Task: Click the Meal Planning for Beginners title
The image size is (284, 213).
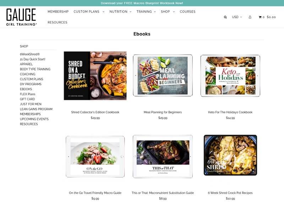Action: point(163,112)
